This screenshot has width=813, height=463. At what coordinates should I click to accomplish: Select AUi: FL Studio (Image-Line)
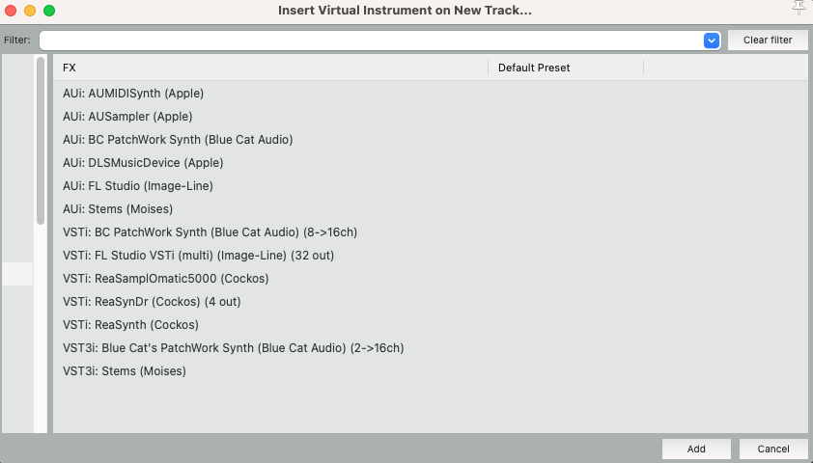tap(430, 186)
